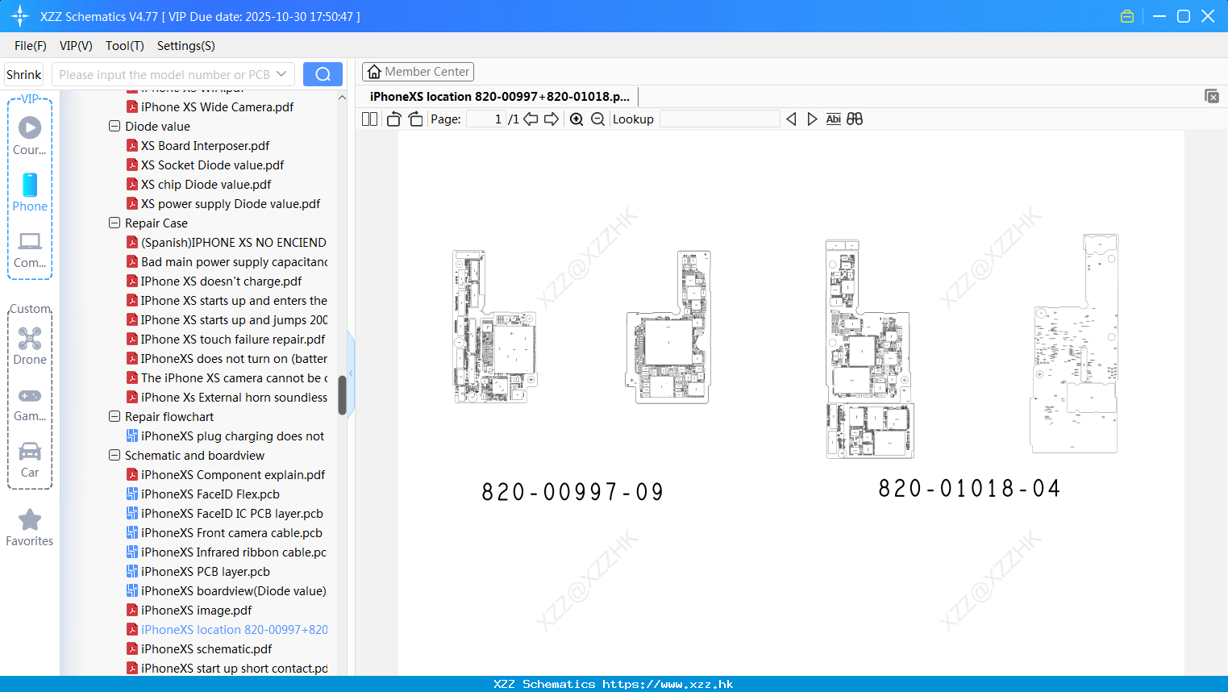Toggle the Abi match-case option

pyautogui.click(x=834, y=119)
